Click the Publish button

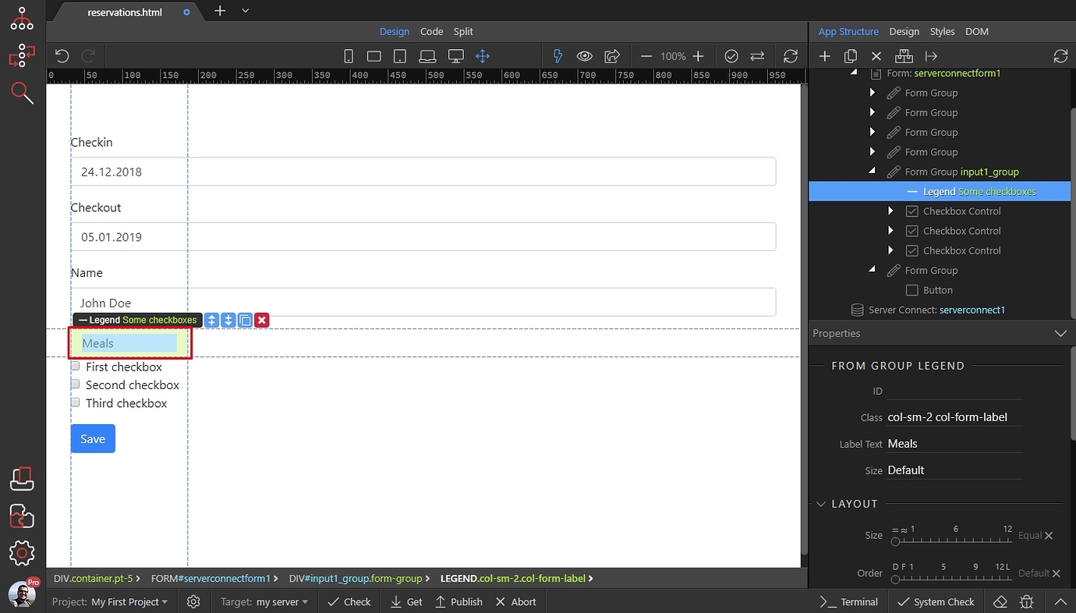[458, 601]
